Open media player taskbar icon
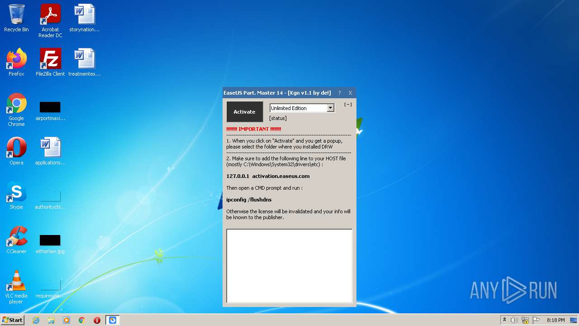The image size is (579, 326). pos(66,320)
